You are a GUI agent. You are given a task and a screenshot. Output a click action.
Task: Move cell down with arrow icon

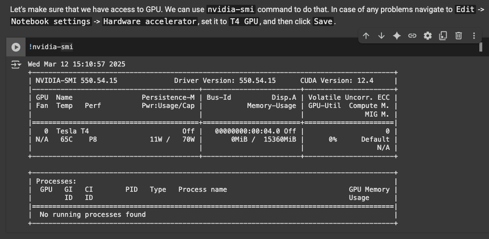[x=381, y=36]
